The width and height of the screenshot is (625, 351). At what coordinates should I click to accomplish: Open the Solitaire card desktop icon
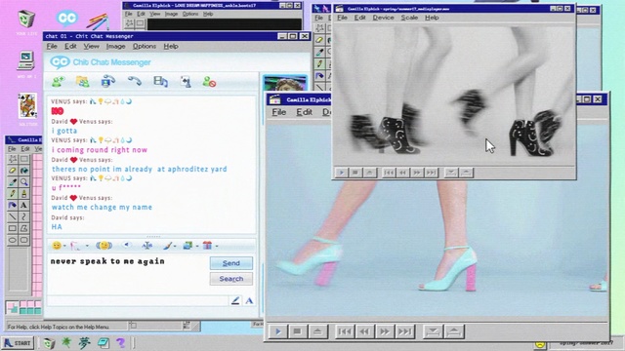click(x=27, y=105)
